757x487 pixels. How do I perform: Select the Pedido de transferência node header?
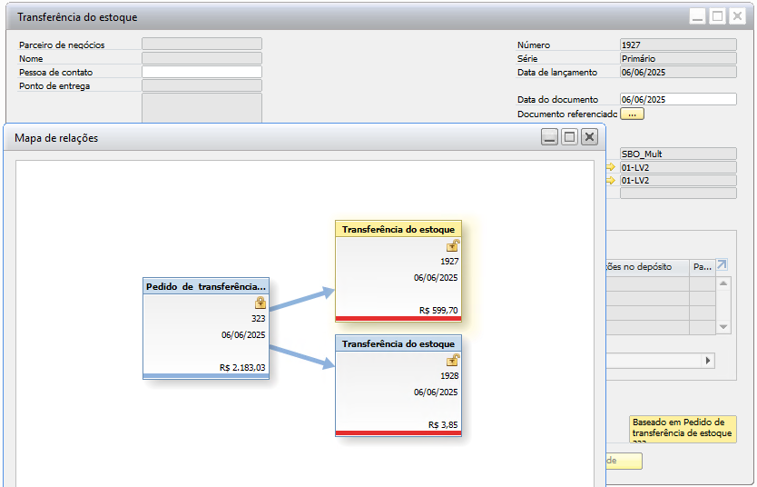(206, 286)
